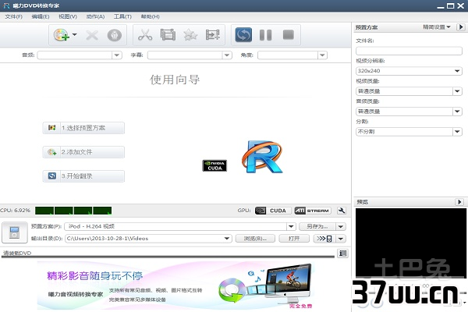The image size is (468, 312).
Task: Click the black preview video area
Action: point(411,243)
